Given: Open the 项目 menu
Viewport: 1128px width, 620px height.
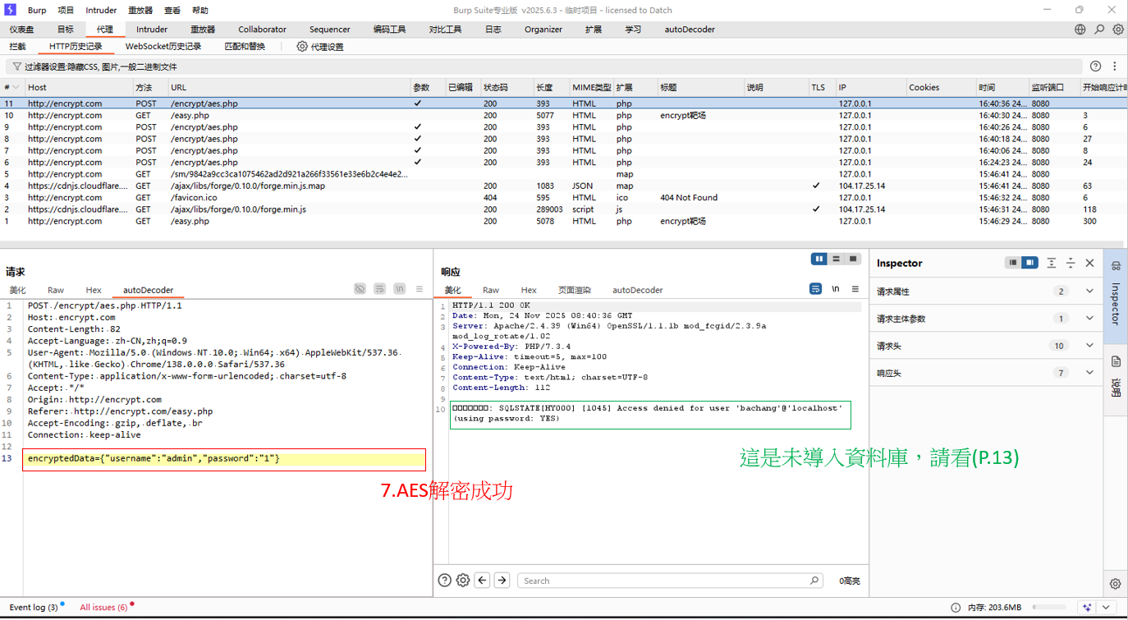Looking at the screenshot, I should point(66,11).
